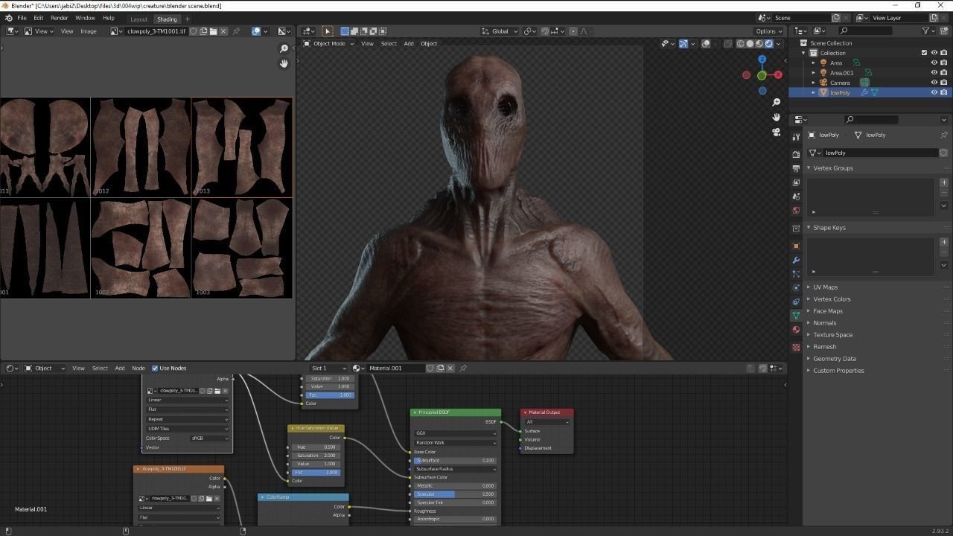Click the X axis on navigation gizmo
Screen dimensions: 953x536
coord(778,74)
